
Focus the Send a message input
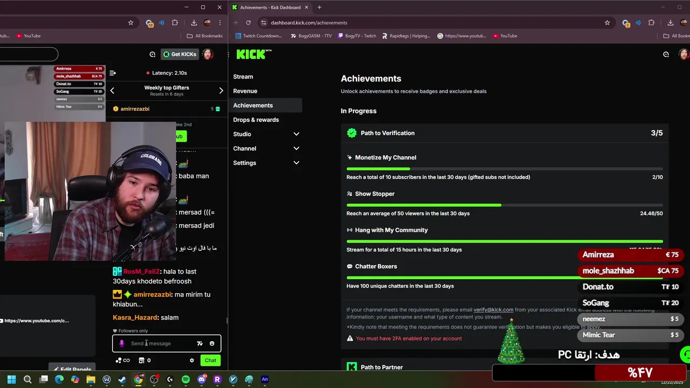pos(167,343)
